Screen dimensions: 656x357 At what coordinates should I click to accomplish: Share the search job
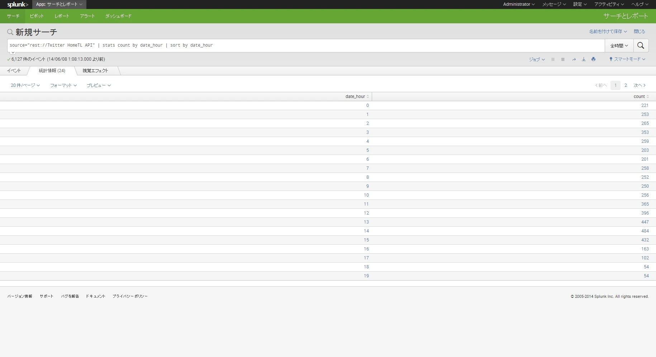[x=574, y=60]
